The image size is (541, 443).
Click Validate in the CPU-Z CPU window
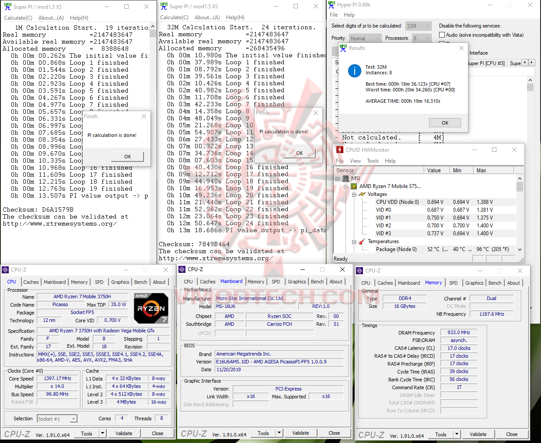point(124,433)
